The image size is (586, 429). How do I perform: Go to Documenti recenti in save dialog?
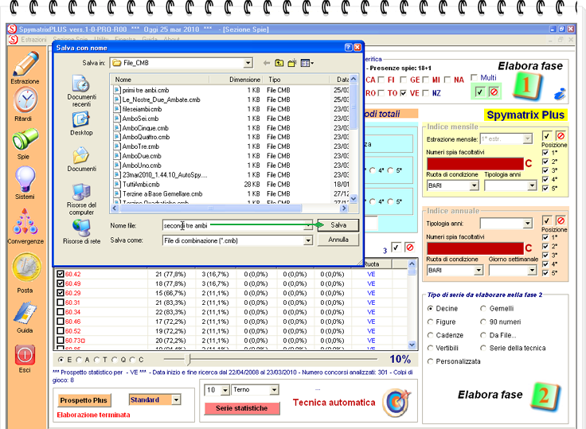81,91
